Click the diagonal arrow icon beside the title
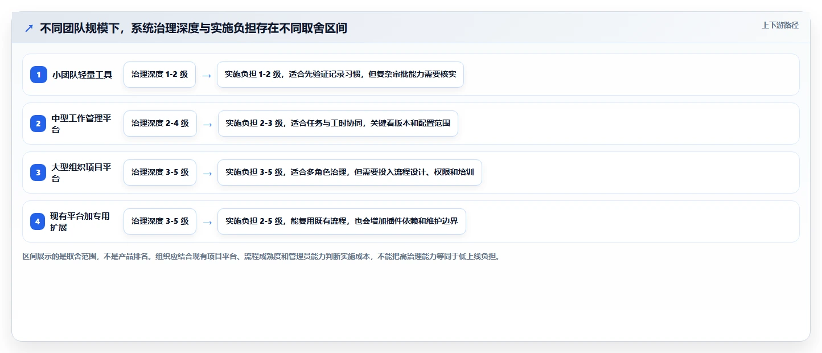 click(28, 28)
